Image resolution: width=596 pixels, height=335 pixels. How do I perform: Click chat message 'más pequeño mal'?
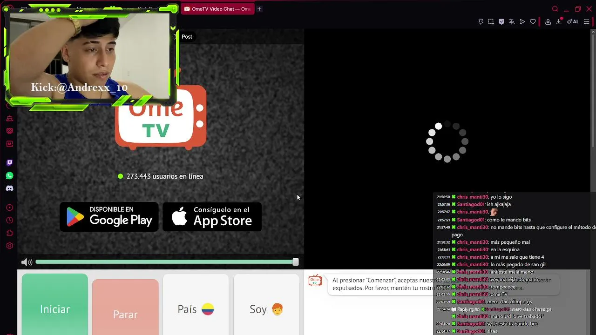point(510,242)
